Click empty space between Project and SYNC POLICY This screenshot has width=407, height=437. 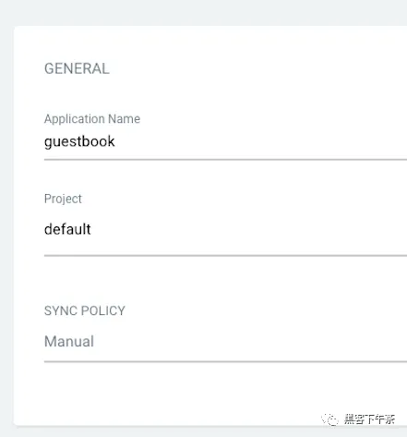[x=225, y=280]
